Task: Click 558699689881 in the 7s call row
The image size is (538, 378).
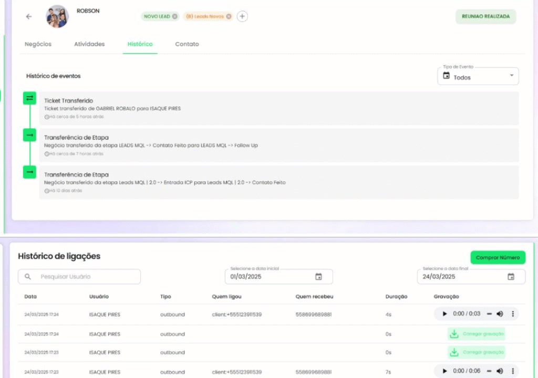Action: point(314,372)
